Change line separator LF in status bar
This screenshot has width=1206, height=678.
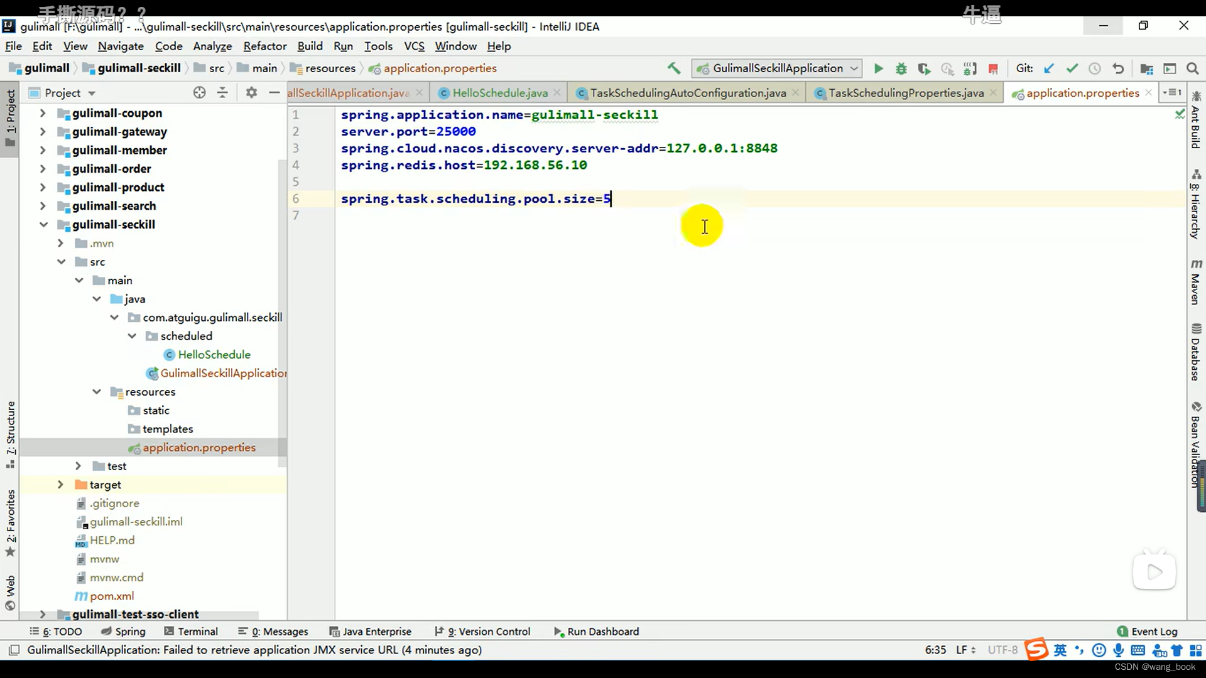coord(965,650)
